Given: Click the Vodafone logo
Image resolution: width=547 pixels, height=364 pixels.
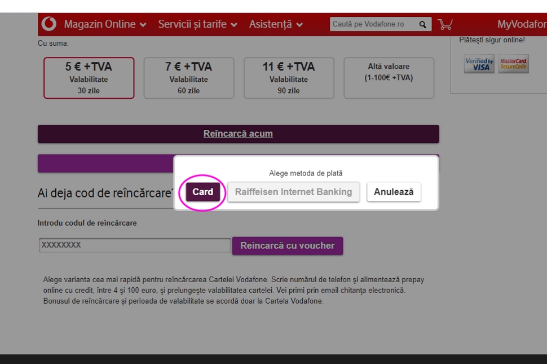Looking at the screenshot, I should coord(49,24).
